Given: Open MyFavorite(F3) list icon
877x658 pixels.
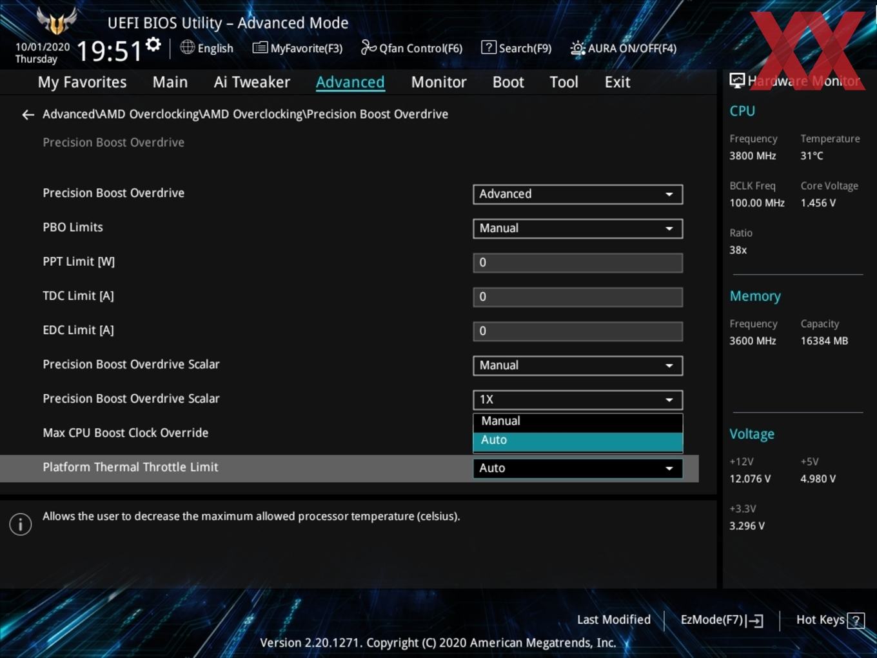Looking at the screenshot, I should [260, 48].
